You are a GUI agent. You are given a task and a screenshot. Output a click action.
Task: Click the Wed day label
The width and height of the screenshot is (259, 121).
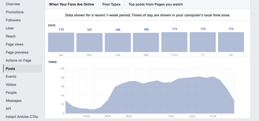[146, 55]
